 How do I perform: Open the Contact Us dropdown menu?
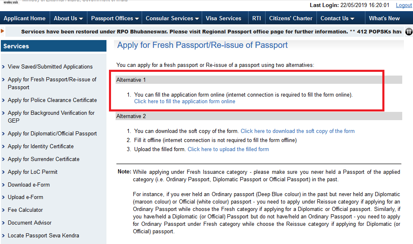click(x=337, y=18)
